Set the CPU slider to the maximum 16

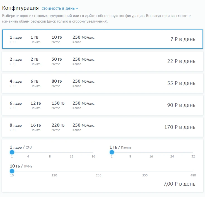tap(93, 152)
